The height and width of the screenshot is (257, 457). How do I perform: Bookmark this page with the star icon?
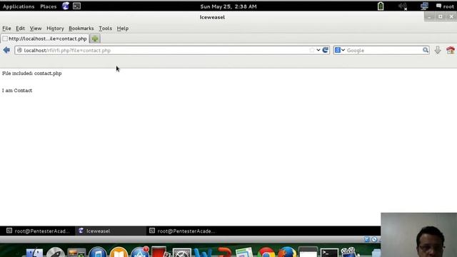click(x=312, y=50)
